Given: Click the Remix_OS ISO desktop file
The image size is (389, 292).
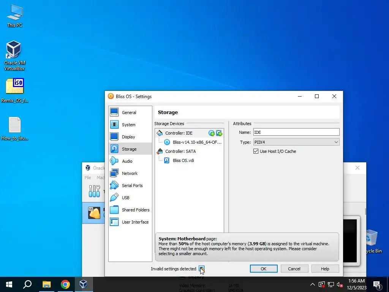Looking at the screenshot, I should pos(15,90).
